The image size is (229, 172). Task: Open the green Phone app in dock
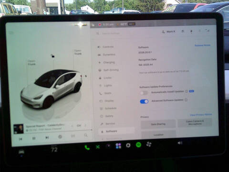(87, 148)
